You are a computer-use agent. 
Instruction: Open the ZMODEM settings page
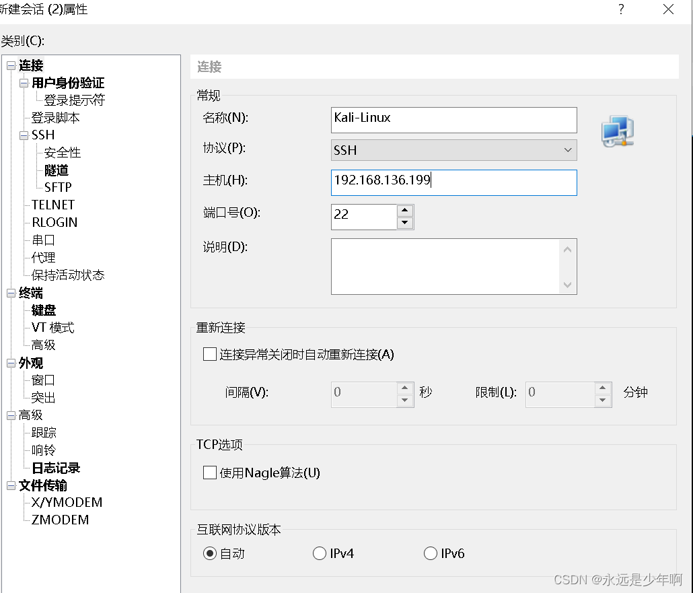tap(60, 520)
